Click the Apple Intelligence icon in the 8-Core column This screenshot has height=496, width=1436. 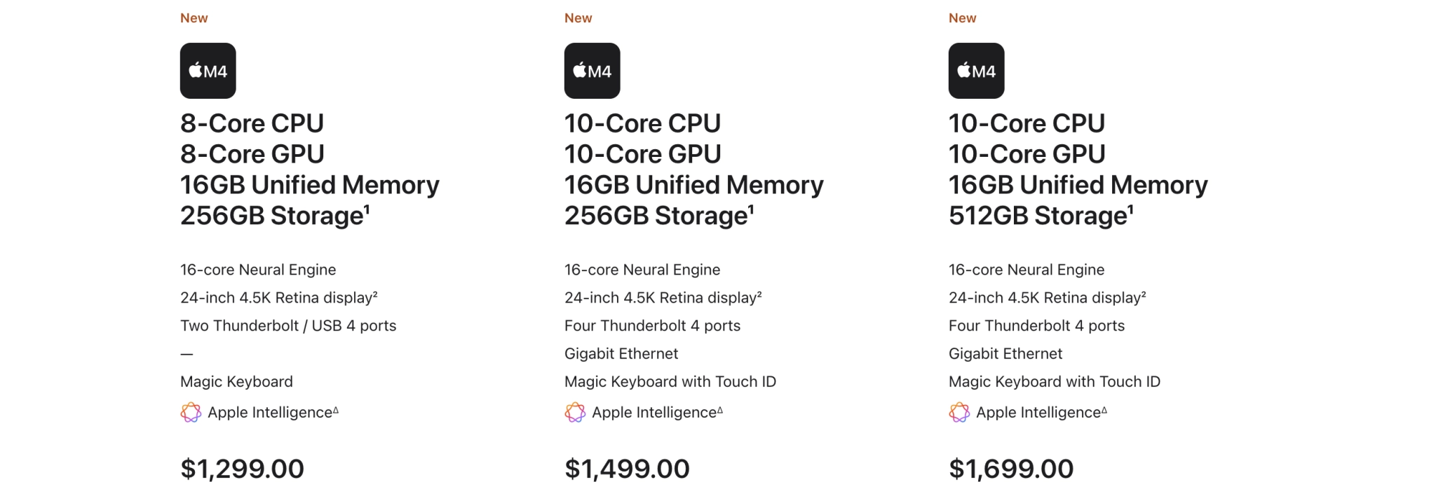(191, 413)
